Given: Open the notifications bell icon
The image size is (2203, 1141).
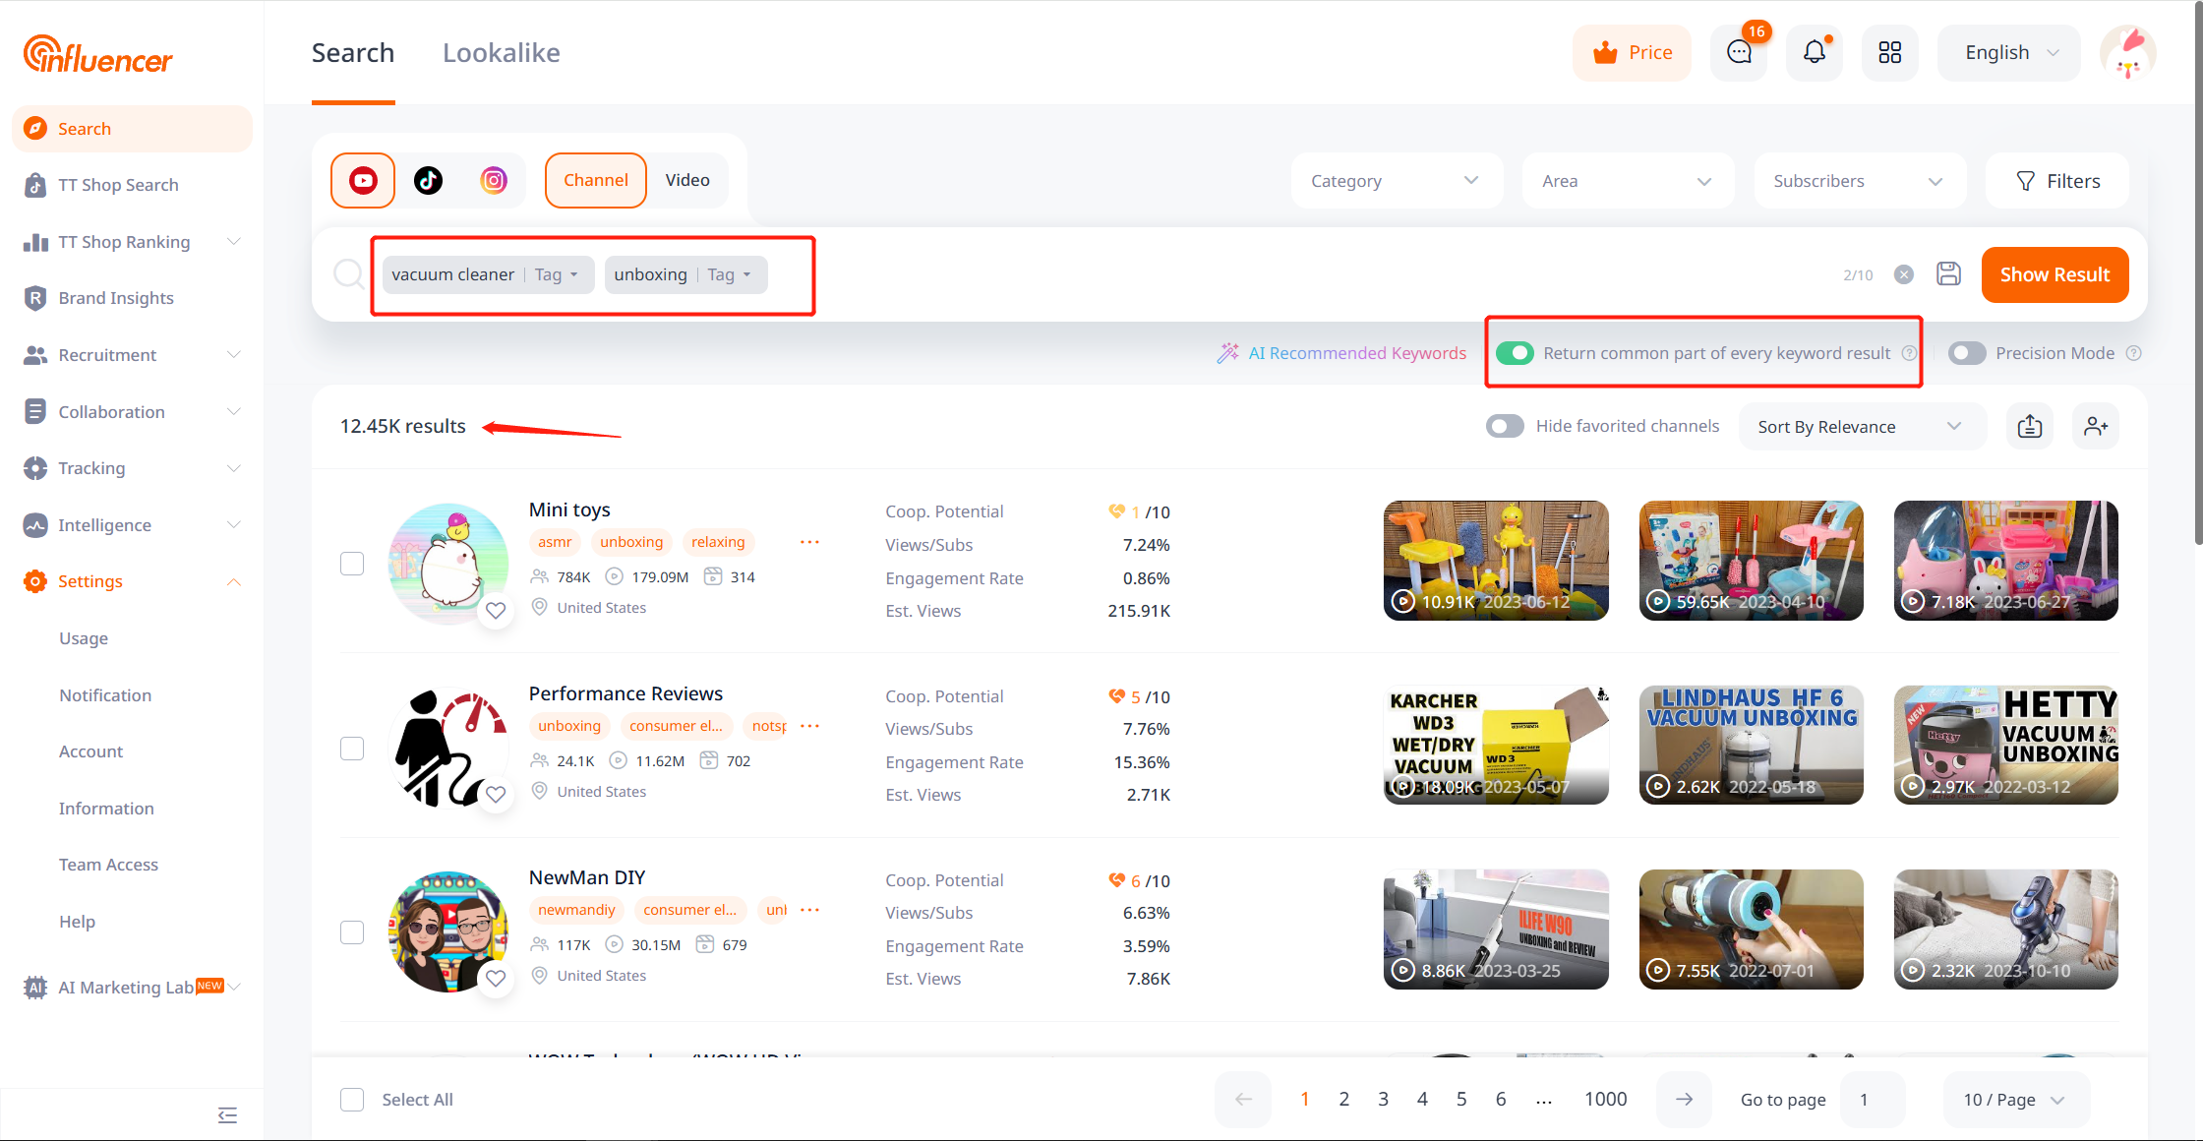Looking at the screenshot, I should [x=1814, y=52].
